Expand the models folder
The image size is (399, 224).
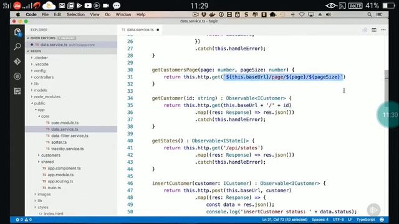tap(41, 90)
